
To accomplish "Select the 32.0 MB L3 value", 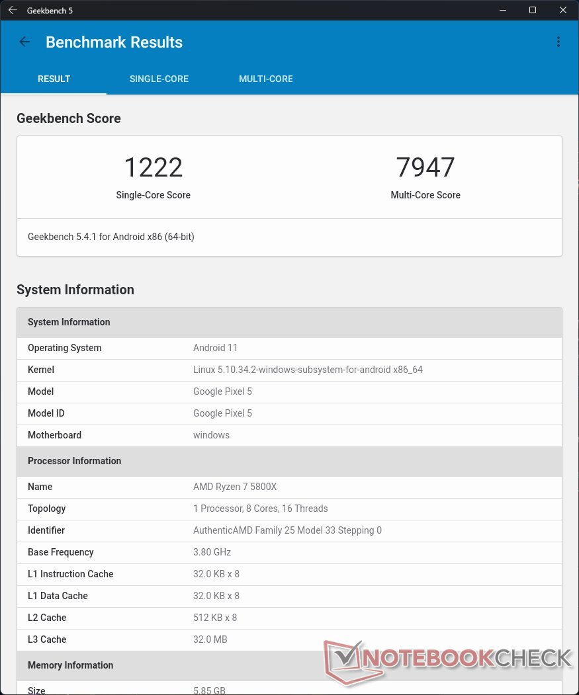I will point(210,639).
